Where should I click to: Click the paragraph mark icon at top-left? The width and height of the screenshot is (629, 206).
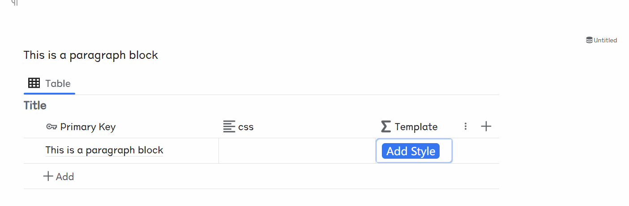(15, 3)
